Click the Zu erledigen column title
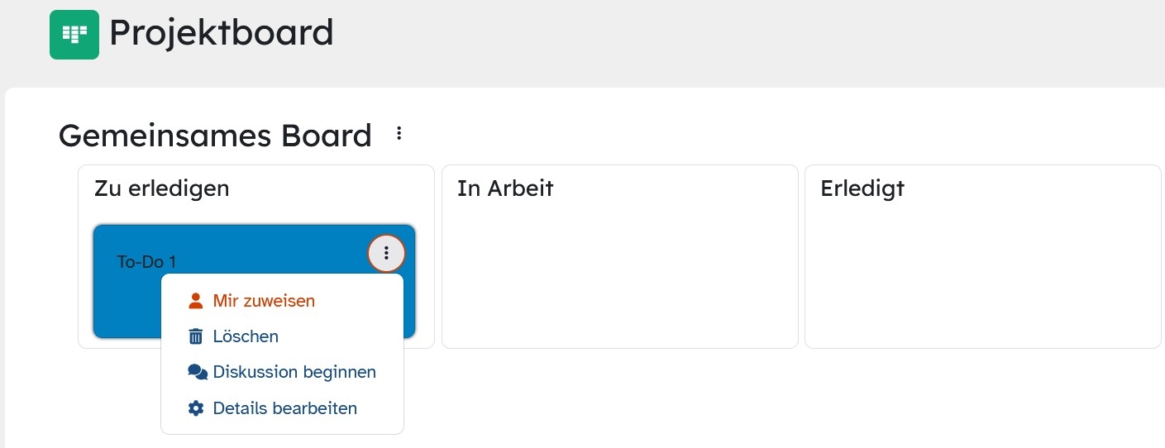This screenshot has width=1165, height=448. pos(162,188)
